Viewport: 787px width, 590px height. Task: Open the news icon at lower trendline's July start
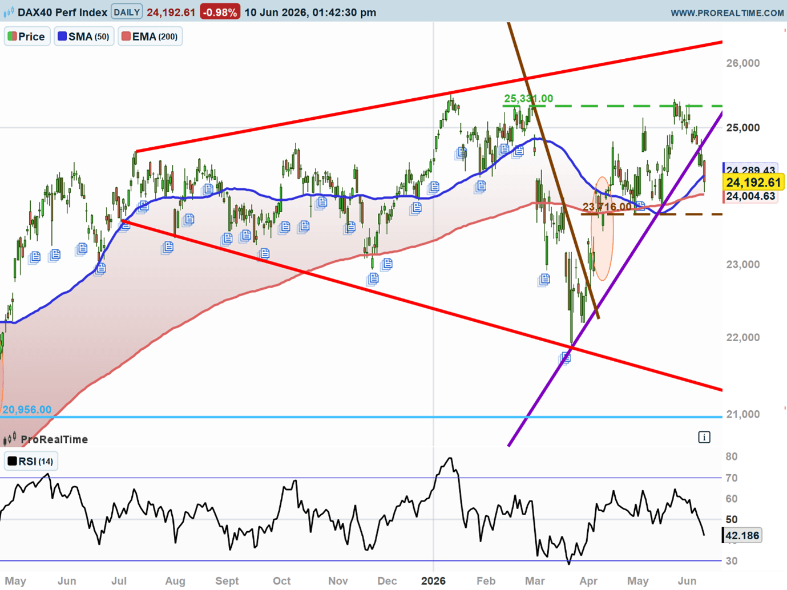click(x=124, y=226)
